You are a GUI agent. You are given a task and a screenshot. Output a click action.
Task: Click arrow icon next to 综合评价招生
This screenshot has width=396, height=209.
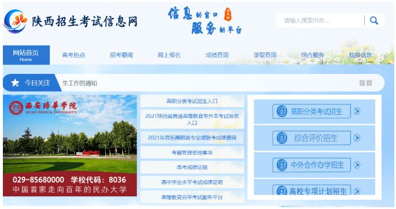(357, 137)
